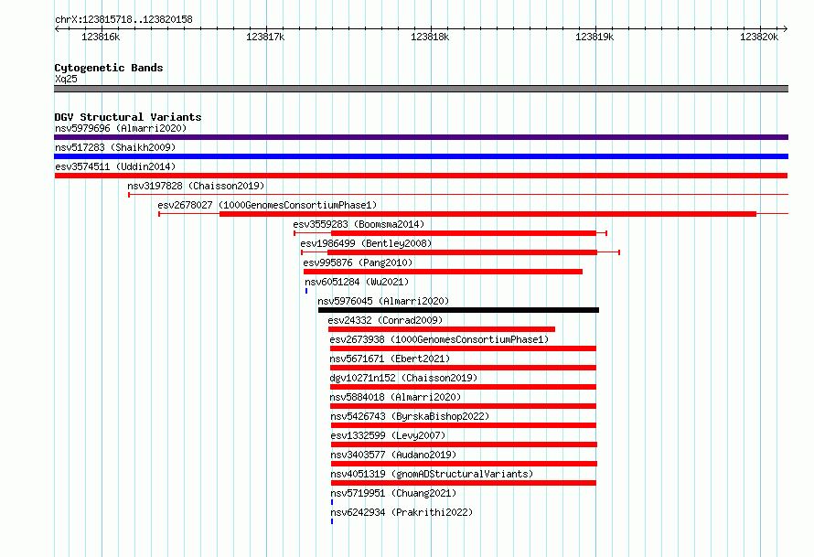Click the nsv517283 (Shaikh2009) label text
Image resolution: width=814 pixels, height=557 pixels.
[x=115, y=147]
